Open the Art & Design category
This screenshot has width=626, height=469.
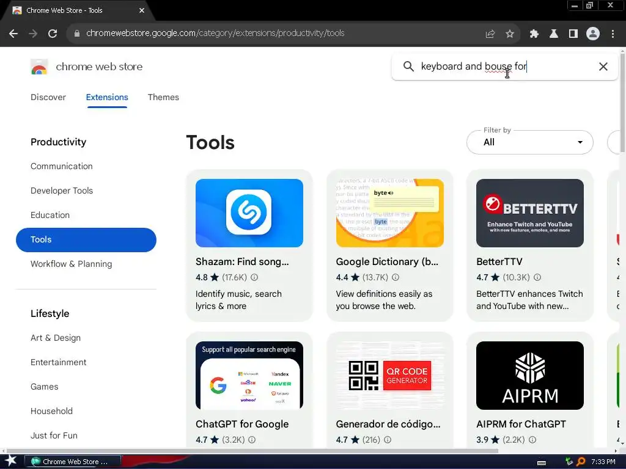point(56,338)
